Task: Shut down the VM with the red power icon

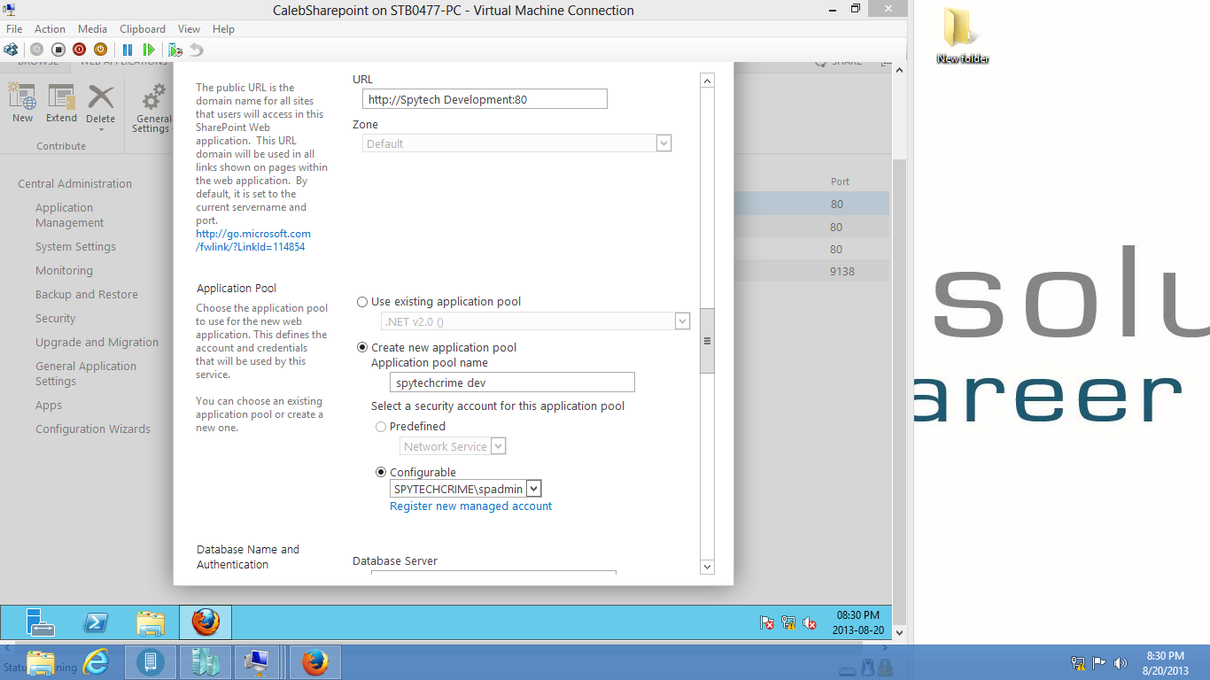Action: click(80, 50)
